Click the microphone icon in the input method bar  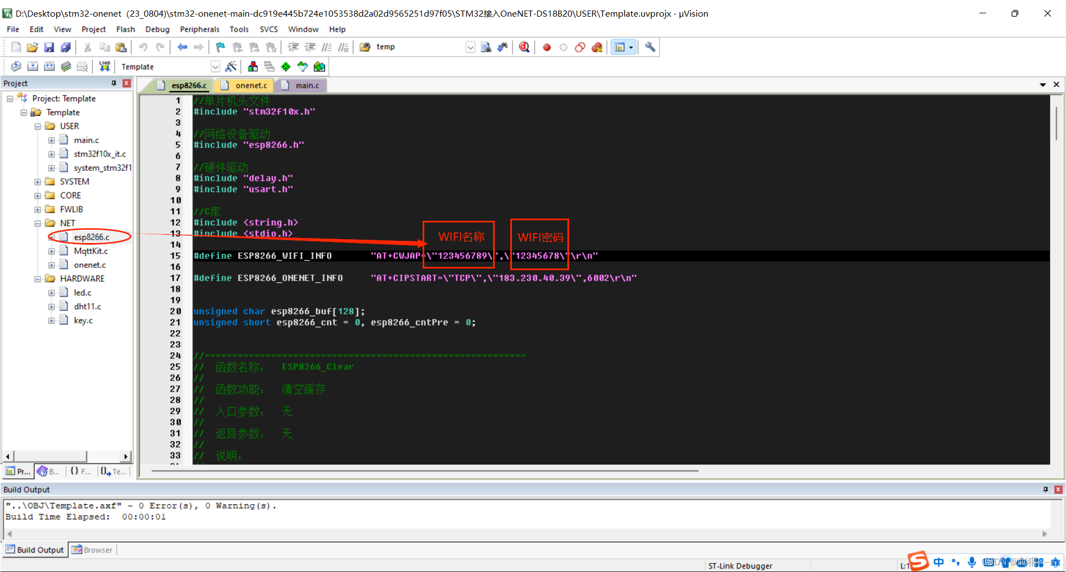(x=972, y=563)
